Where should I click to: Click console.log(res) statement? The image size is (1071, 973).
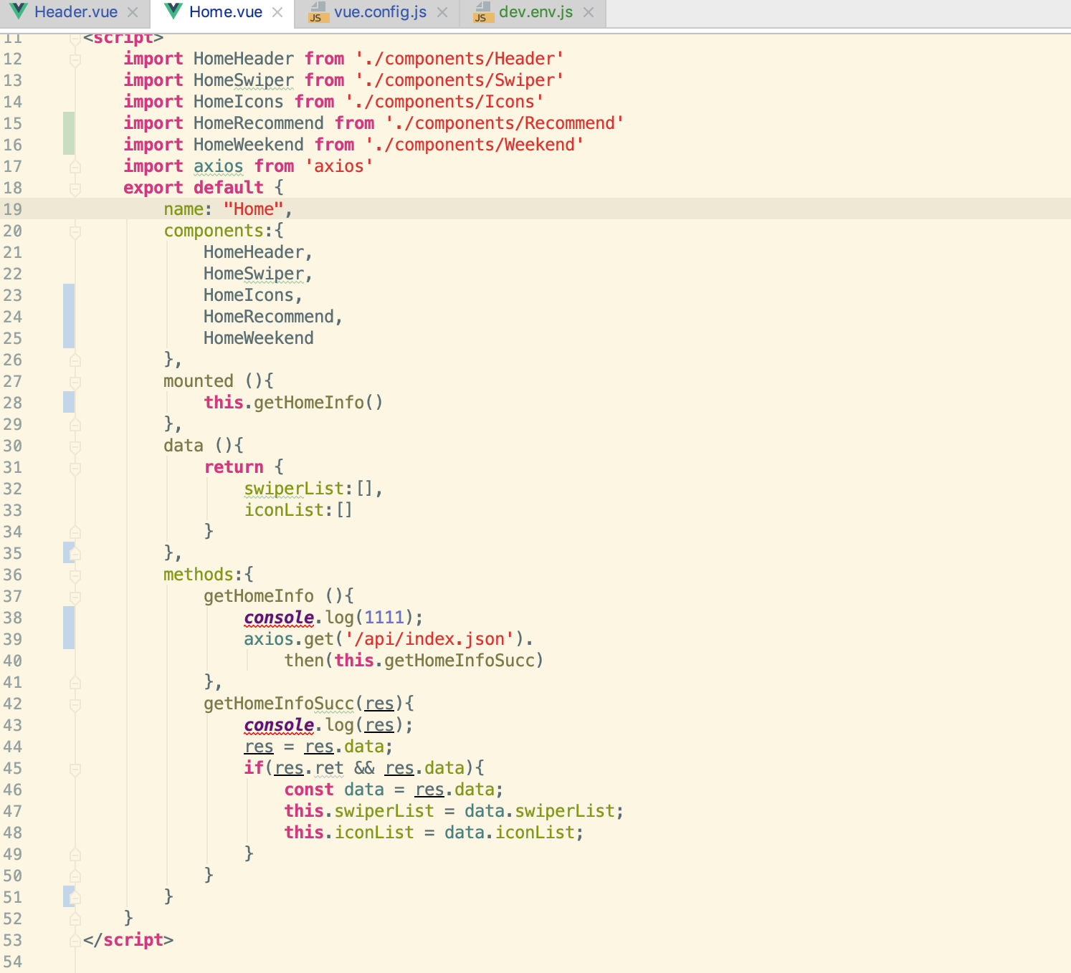(x=328, y=725)
